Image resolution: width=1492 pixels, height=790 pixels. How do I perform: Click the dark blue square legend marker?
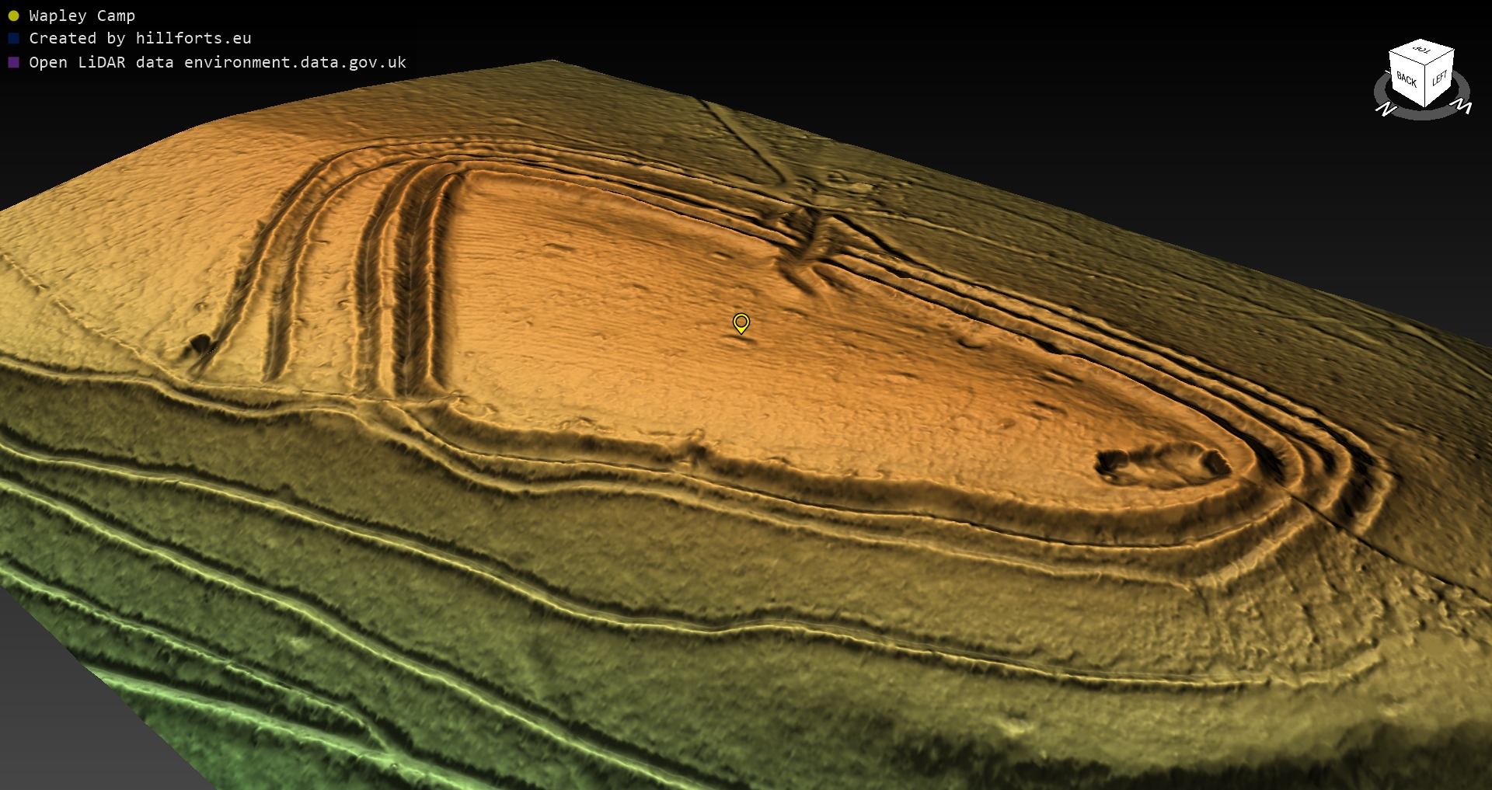click(13, 38)
